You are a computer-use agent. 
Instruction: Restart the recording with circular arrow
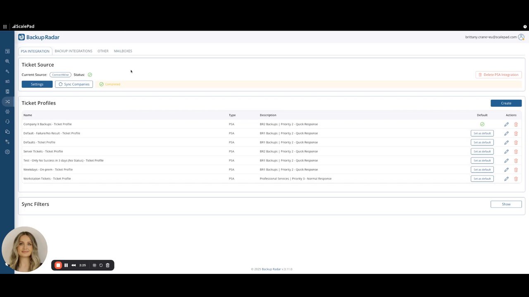[101, 265]
